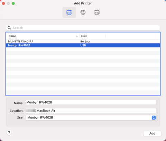The height and width of the screenshot is (141, 166).
Task: Click the Use popup blue arrows
Action: click(x=154, y=118)
